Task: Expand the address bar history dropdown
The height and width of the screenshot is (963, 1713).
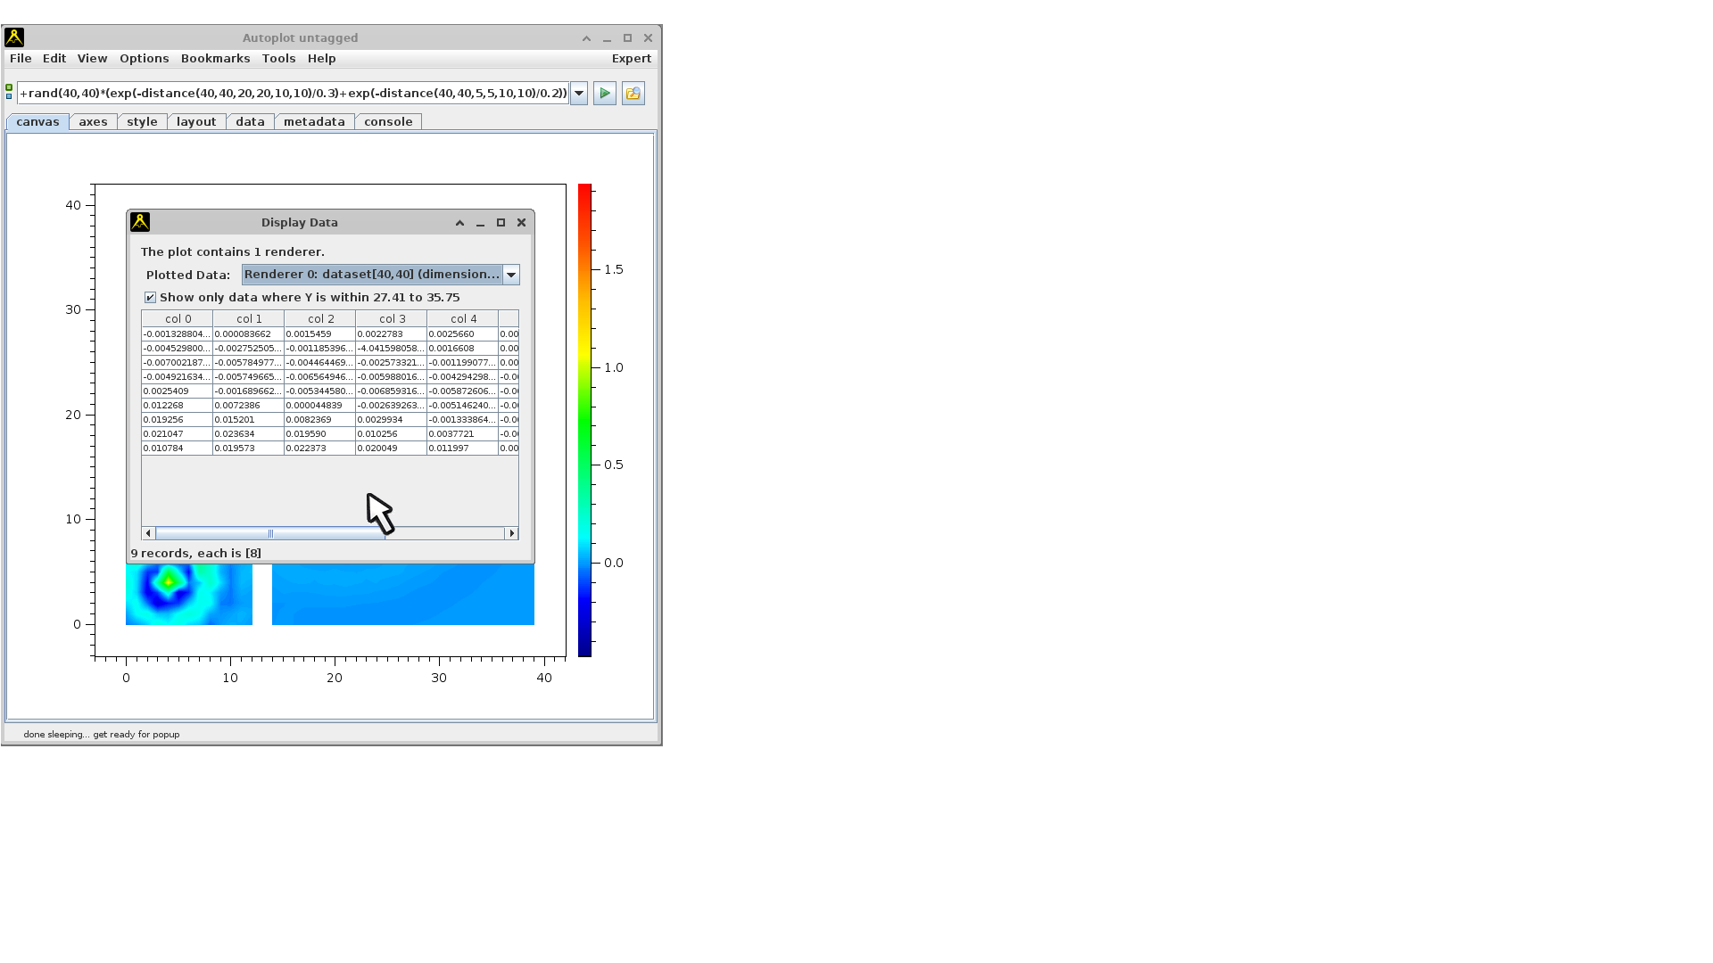Action: click(x=578, y=93)
